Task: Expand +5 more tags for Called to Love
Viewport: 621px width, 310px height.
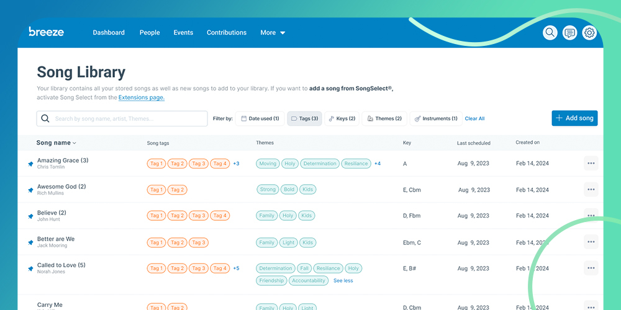Action: pos(236,268)
